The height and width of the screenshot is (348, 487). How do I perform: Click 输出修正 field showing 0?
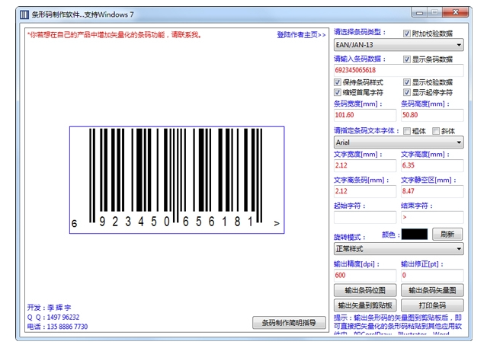point(432,276)
